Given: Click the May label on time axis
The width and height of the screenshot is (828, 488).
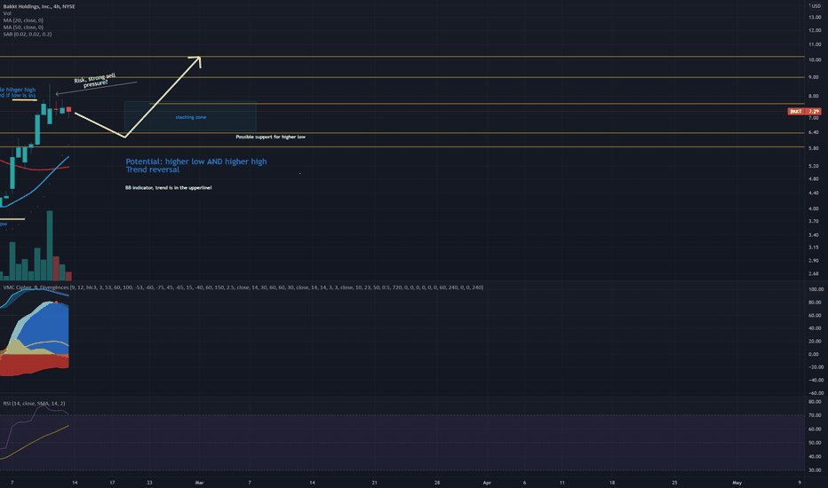Looking at the screenshot, I should tap(736, 482).
